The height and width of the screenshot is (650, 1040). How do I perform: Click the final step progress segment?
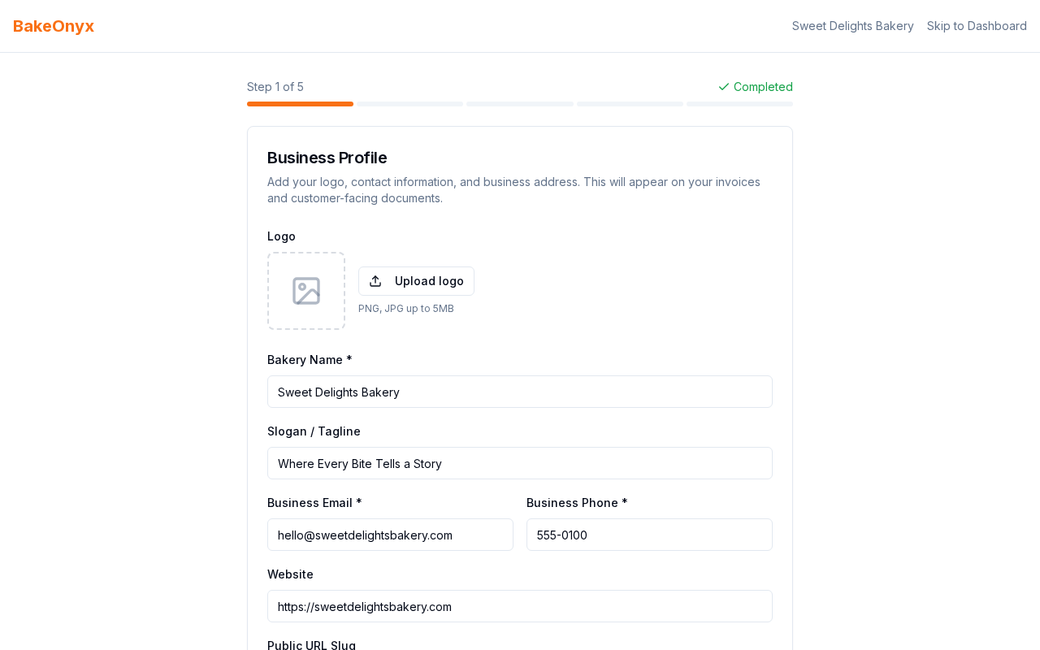pyautogui.click(x=739, y=102)
